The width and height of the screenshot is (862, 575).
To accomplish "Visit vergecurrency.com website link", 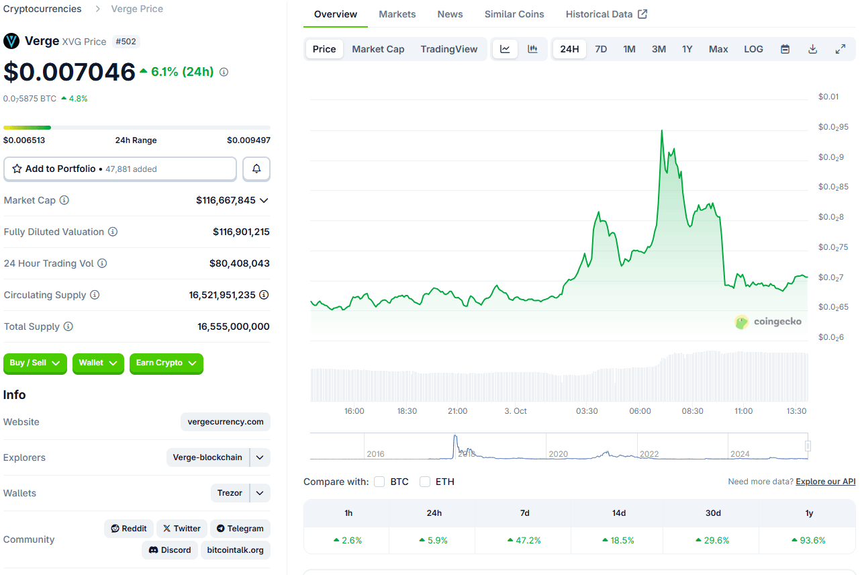I will [x=225, y=422].
